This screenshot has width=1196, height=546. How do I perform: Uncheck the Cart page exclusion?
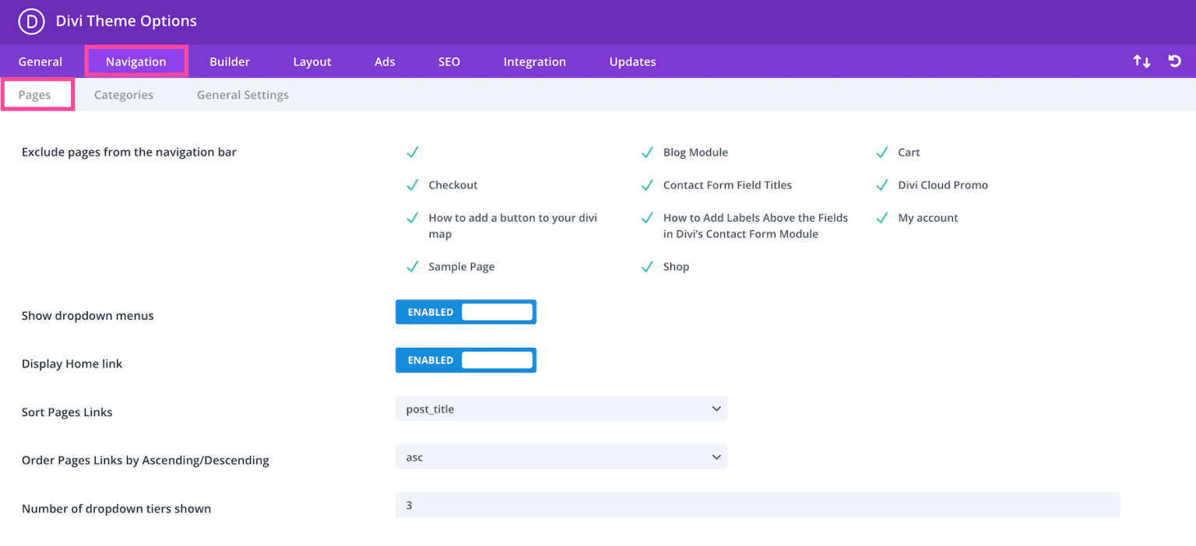(882, 152)
